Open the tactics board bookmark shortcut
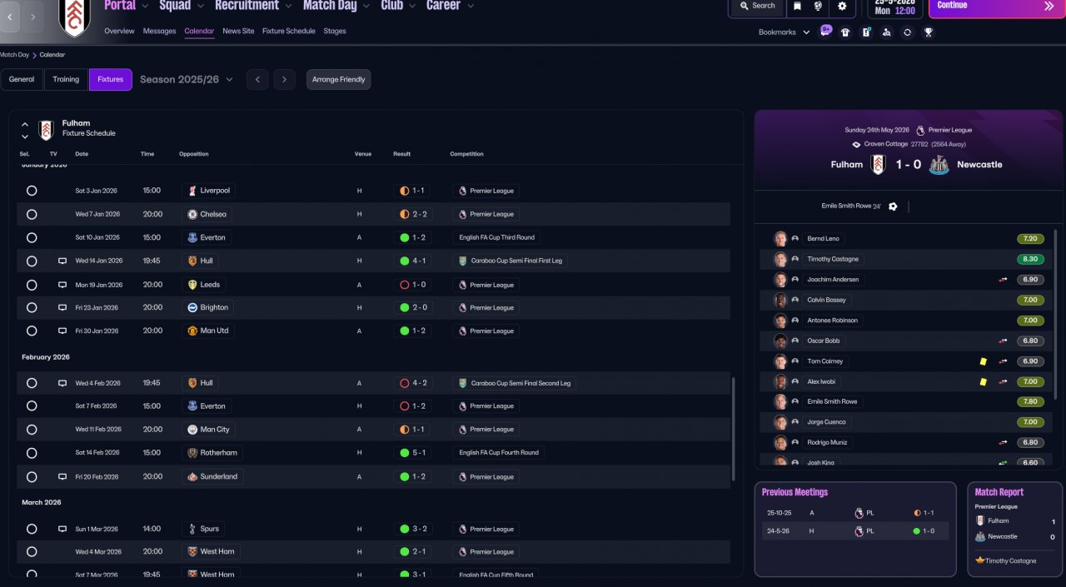The width and height of the screenshot is (1066, 587). point(866,32)
